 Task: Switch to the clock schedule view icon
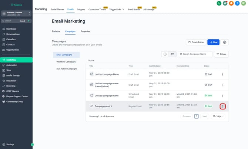pyautogui.click(x=165, y=54)
